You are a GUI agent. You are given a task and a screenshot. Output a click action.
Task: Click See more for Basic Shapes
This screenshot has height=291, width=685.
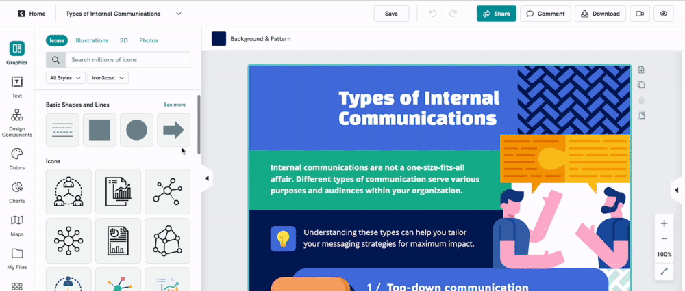175,105
